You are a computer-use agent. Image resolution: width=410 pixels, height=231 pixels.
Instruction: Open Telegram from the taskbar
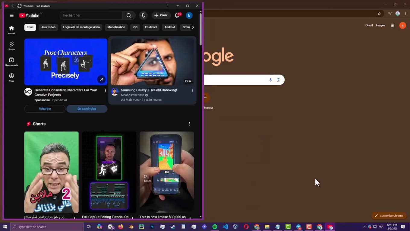click(x=298, y=227)
